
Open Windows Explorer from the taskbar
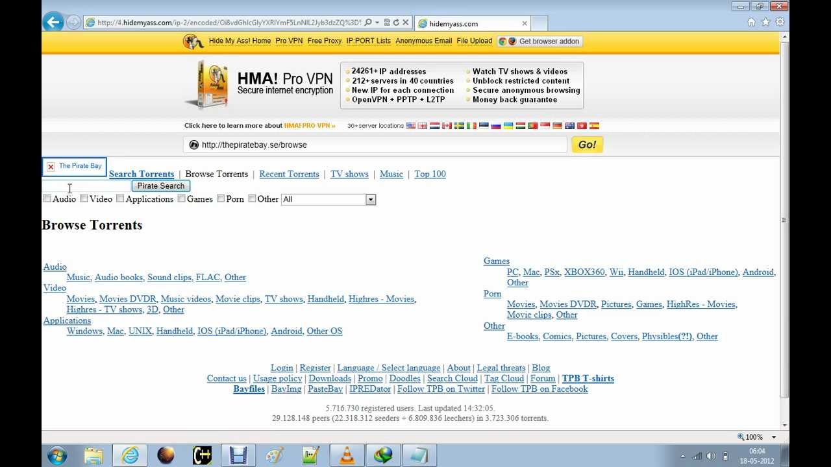93,455
